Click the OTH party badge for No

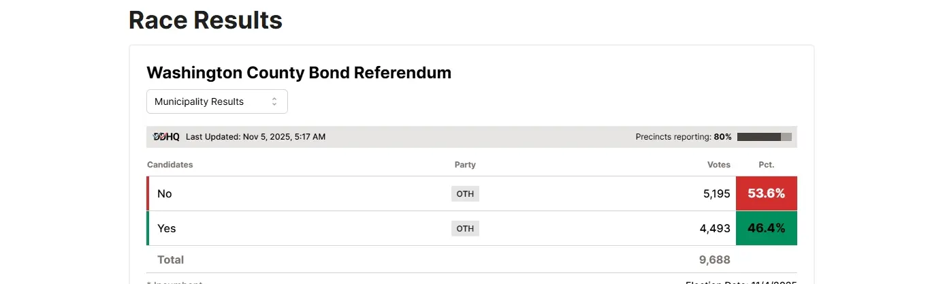pyautogui.click(x=465, y=193)
